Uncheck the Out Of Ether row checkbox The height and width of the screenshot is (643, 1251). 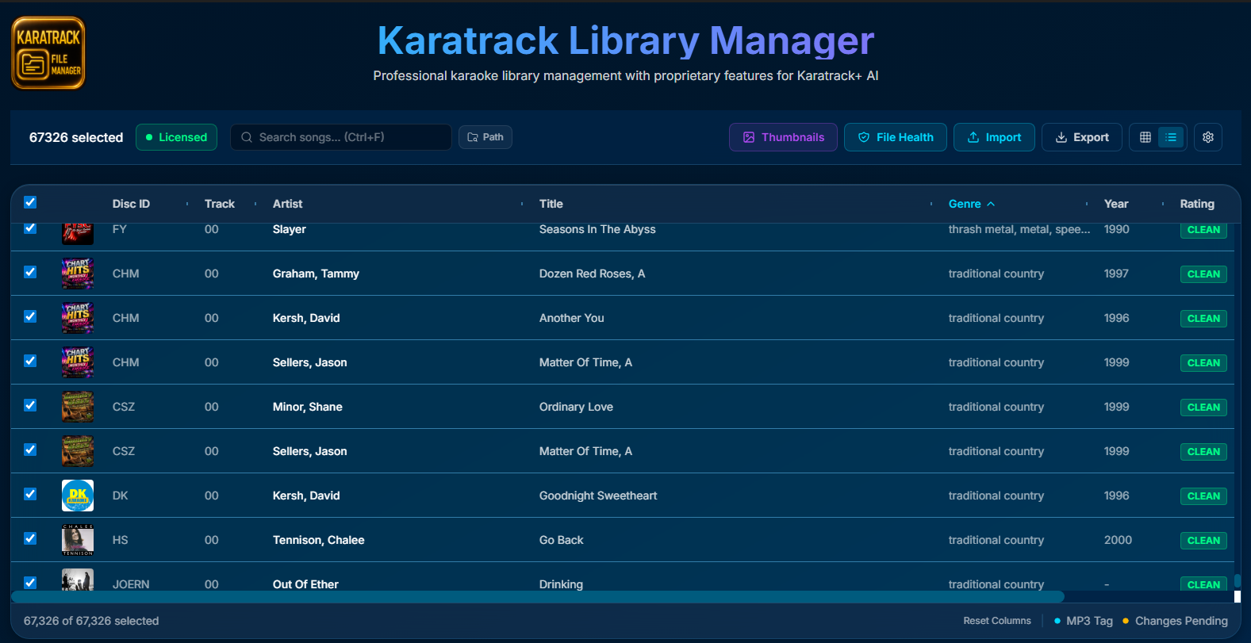click(30, 583)
